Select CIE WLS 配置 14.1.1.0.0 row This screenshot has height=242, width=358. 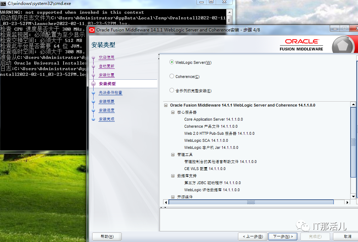click(205, 169)
